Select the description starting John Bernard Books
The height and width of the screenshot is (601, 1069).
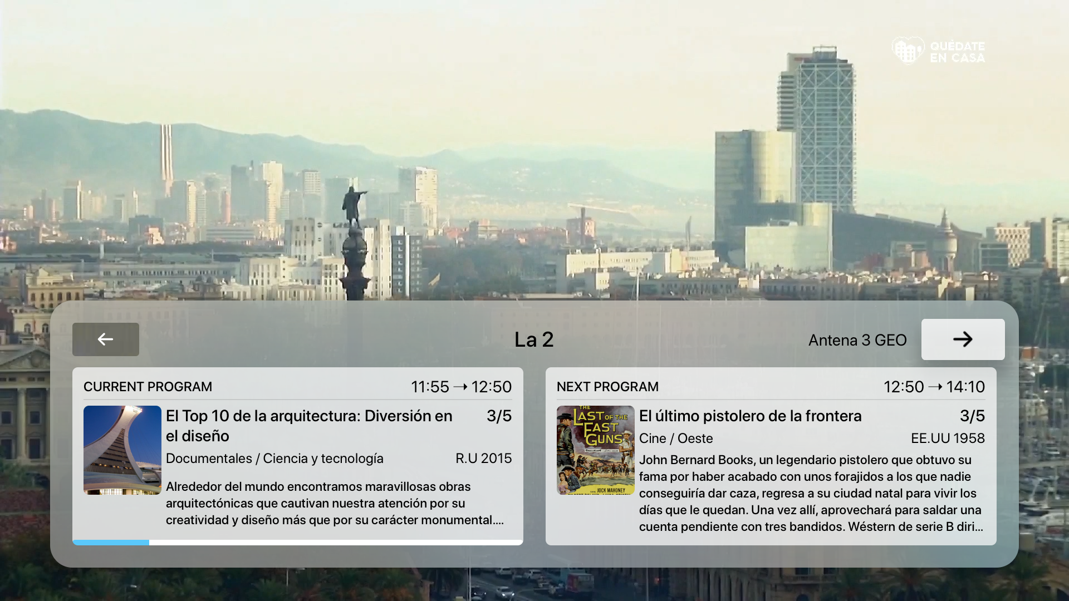(811, 493)
